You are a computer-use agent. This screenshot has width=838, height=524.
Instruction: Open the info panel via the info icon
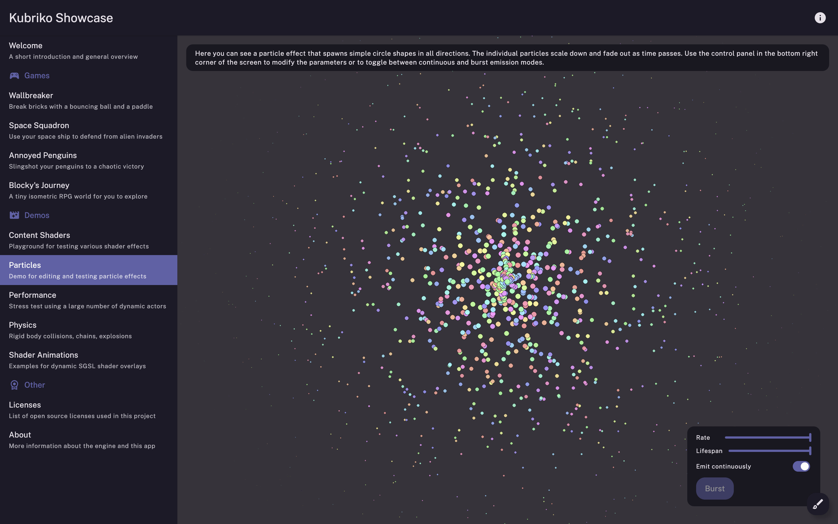point(820,17)
